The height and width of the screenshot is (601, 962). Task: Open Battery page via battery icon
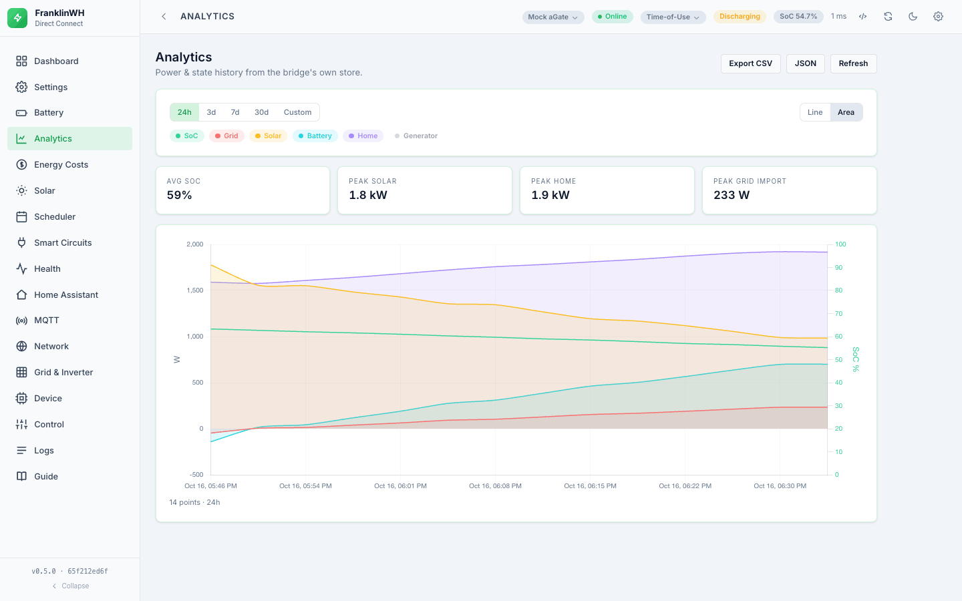pyautogui.click(x=21, y=113)
